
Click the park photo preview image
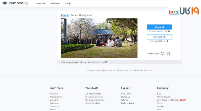click(99, 38)
